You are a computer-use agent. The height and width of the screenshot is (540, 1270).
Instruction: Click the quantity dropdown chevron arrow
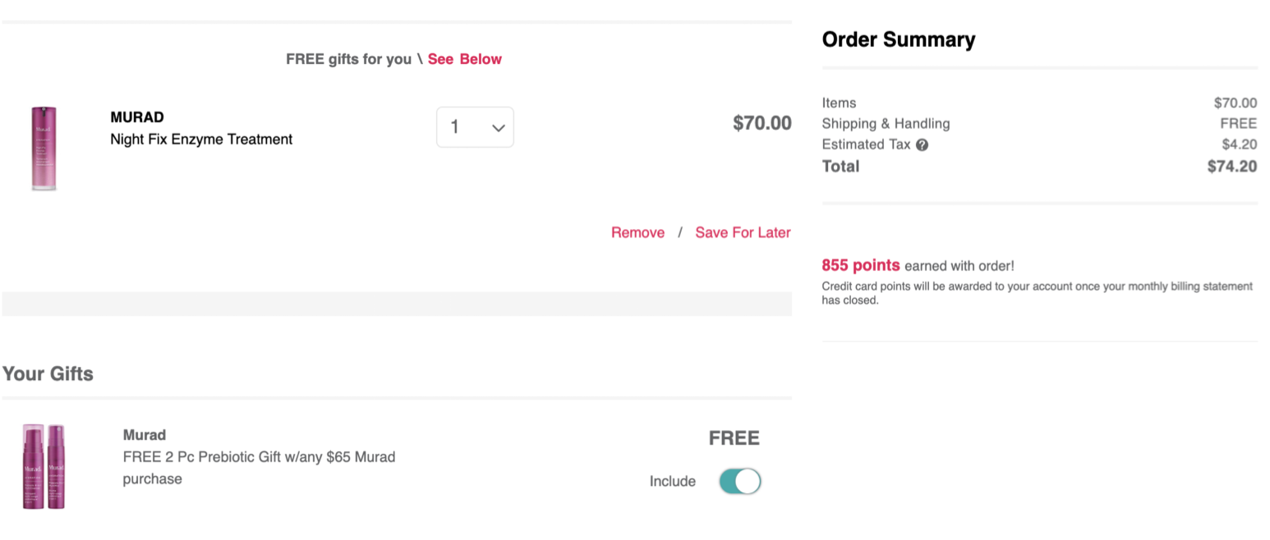[x=498, y=128]
